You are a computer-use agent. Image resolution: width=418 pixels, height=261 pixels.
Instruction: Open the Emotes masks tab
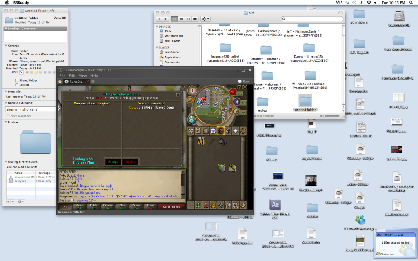tap(228, 205)
